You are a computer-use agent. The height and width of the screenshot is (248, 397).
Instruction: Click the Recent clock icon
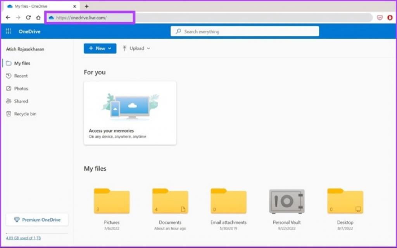coord(9,76)
